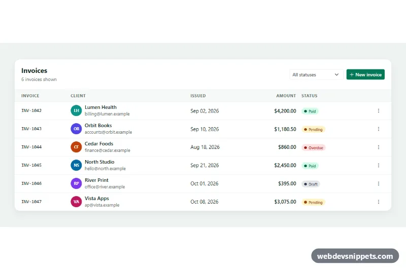The width and height of the screenshot is (406, 270).
Task: Click the Invoices heading
Action: click(34, 70)
